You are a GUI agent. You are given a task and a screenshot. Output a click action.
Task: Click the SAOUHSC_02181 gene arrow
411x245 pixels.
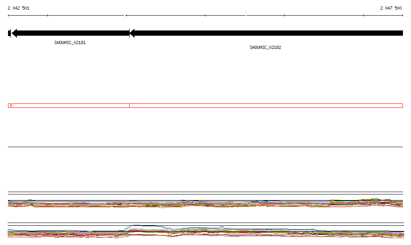71,33
